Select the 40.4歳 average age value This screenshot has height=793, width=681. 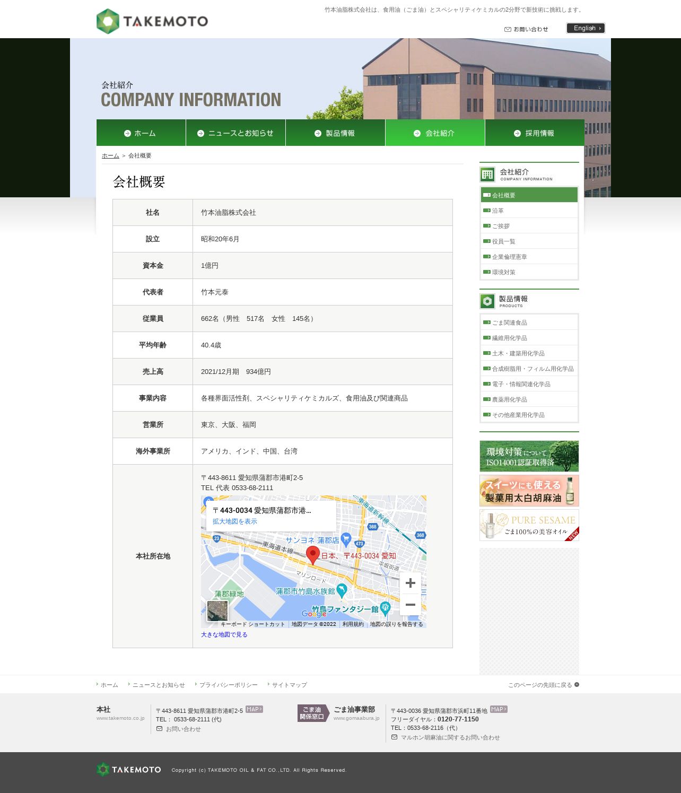211,345
